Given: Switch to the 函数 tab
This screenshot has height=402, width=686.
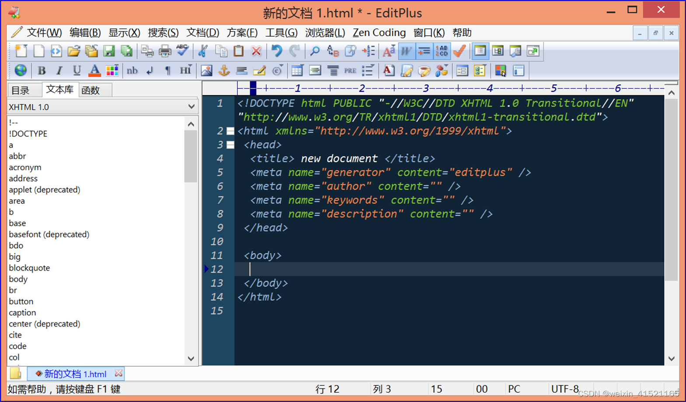Looking at the screenshot, I should point(91,90).
